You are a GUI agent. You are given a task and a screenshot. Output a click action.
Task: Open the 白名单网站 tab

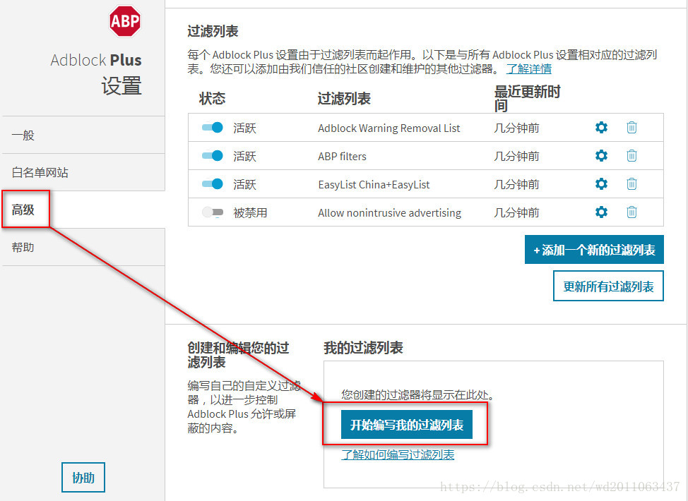click(x=83, y=172)
